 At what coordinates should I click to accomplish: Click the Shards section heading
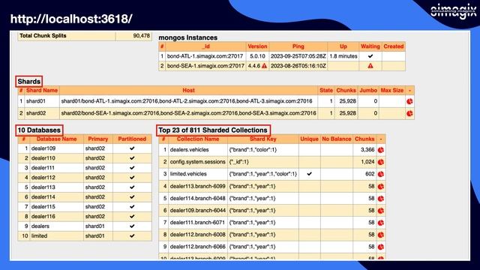point(29,82)
